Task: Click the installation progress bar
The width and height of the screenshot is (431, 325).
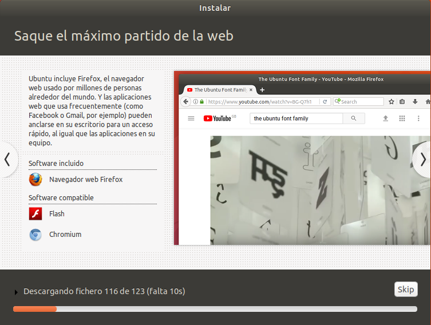Action: pyautogui.click(x=215, y=309)
